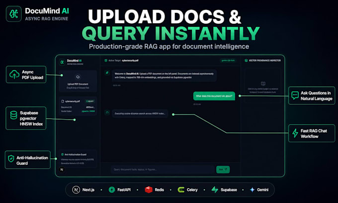
Task: Click the timestamp below the welcome message
Action: coord(117,85)
